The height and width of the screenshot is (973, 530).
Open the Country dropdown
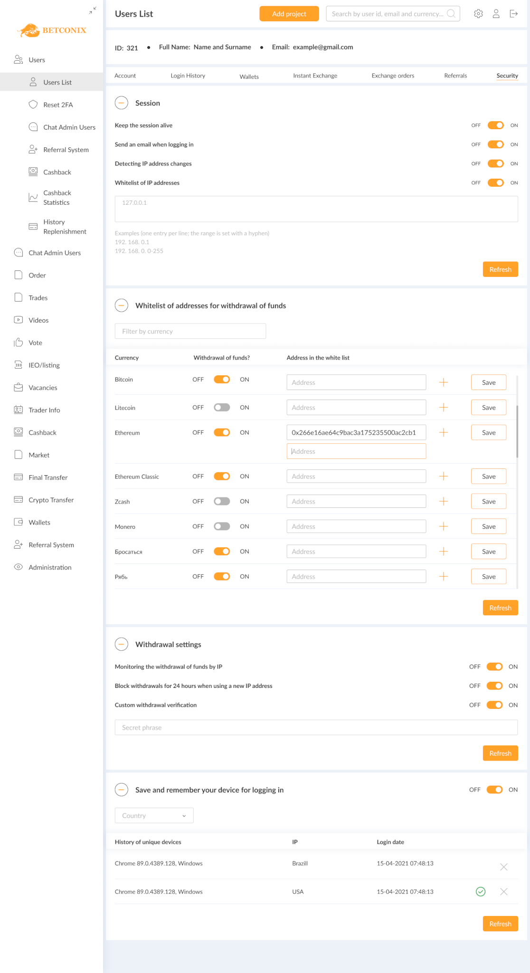pyautogui.click(x=154, y=816)
